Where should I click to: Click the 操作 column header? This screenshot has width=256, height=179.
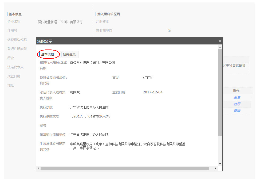(236, 91)
